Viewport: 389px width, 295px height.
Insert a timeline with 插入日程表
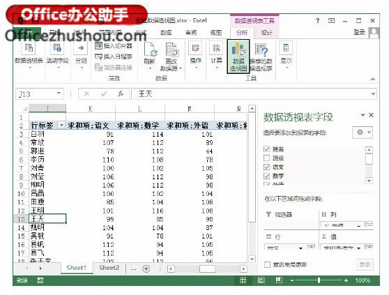pyautogui.click(x=114, y=56)
